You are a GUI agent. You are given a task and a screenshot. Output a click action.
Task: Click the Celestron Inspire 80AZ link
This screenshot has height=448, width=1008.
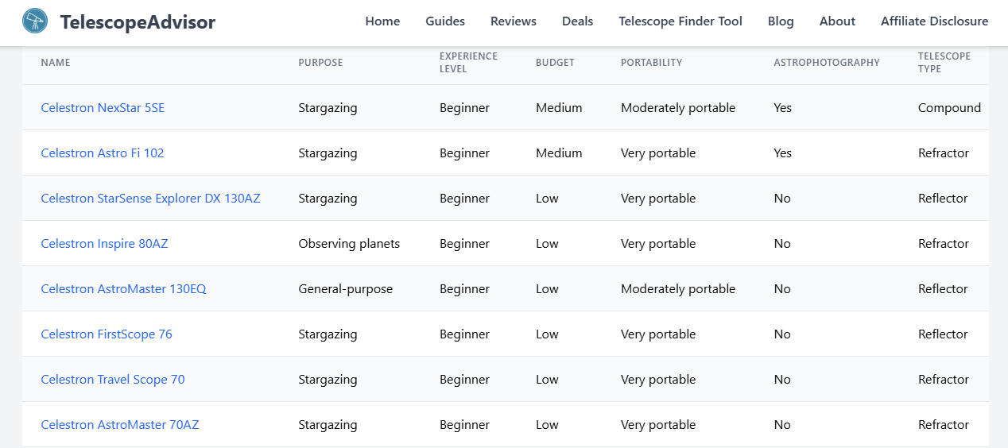(104, 244)
